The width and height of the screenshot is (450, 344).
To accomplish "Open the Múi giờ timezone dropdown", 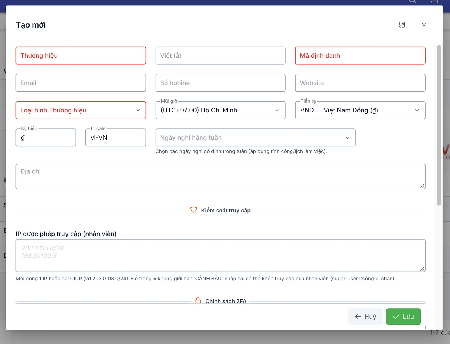I will [220, 110].
